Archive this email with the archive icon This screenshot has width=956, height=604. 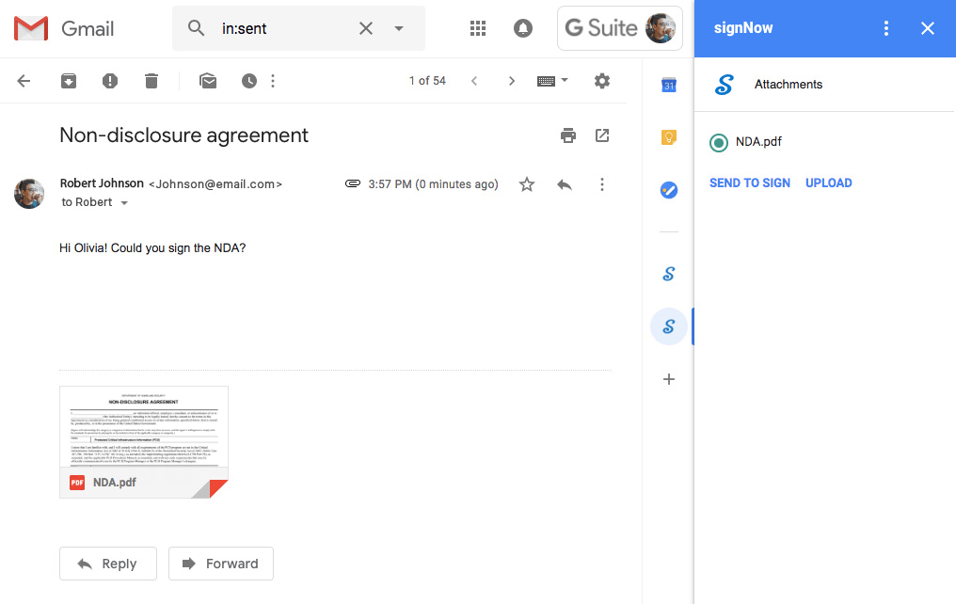pos(69,81)
